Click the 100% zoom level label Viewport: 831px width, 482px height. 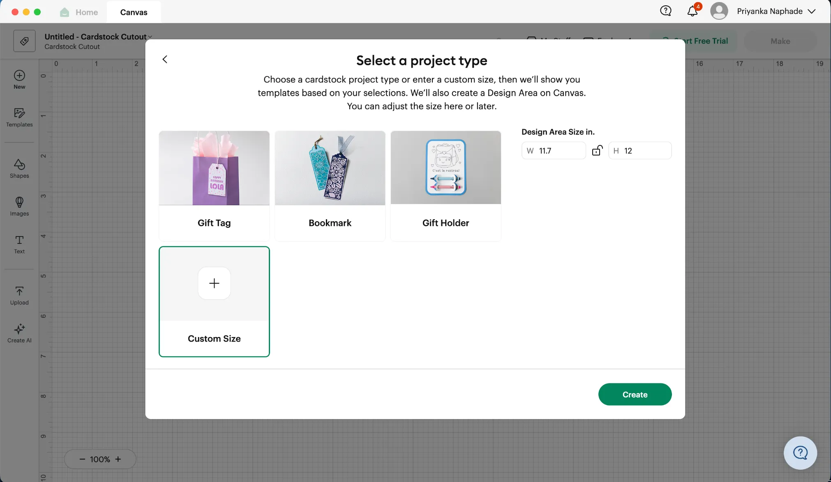[x=100, y=459]
